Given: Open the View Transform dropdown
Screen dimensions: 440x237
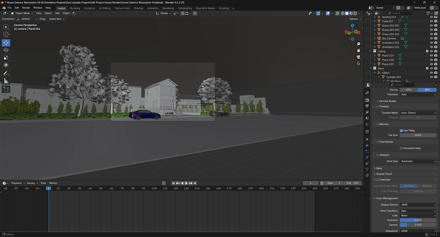Looking at the screenshot, I should click(x=418, y=211).
